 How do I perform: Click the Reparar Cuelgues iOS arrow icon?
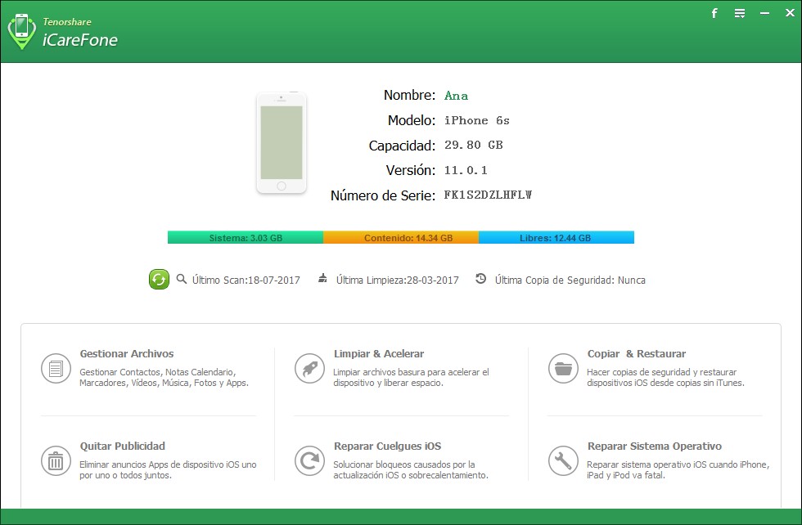[x=309, y=460]
